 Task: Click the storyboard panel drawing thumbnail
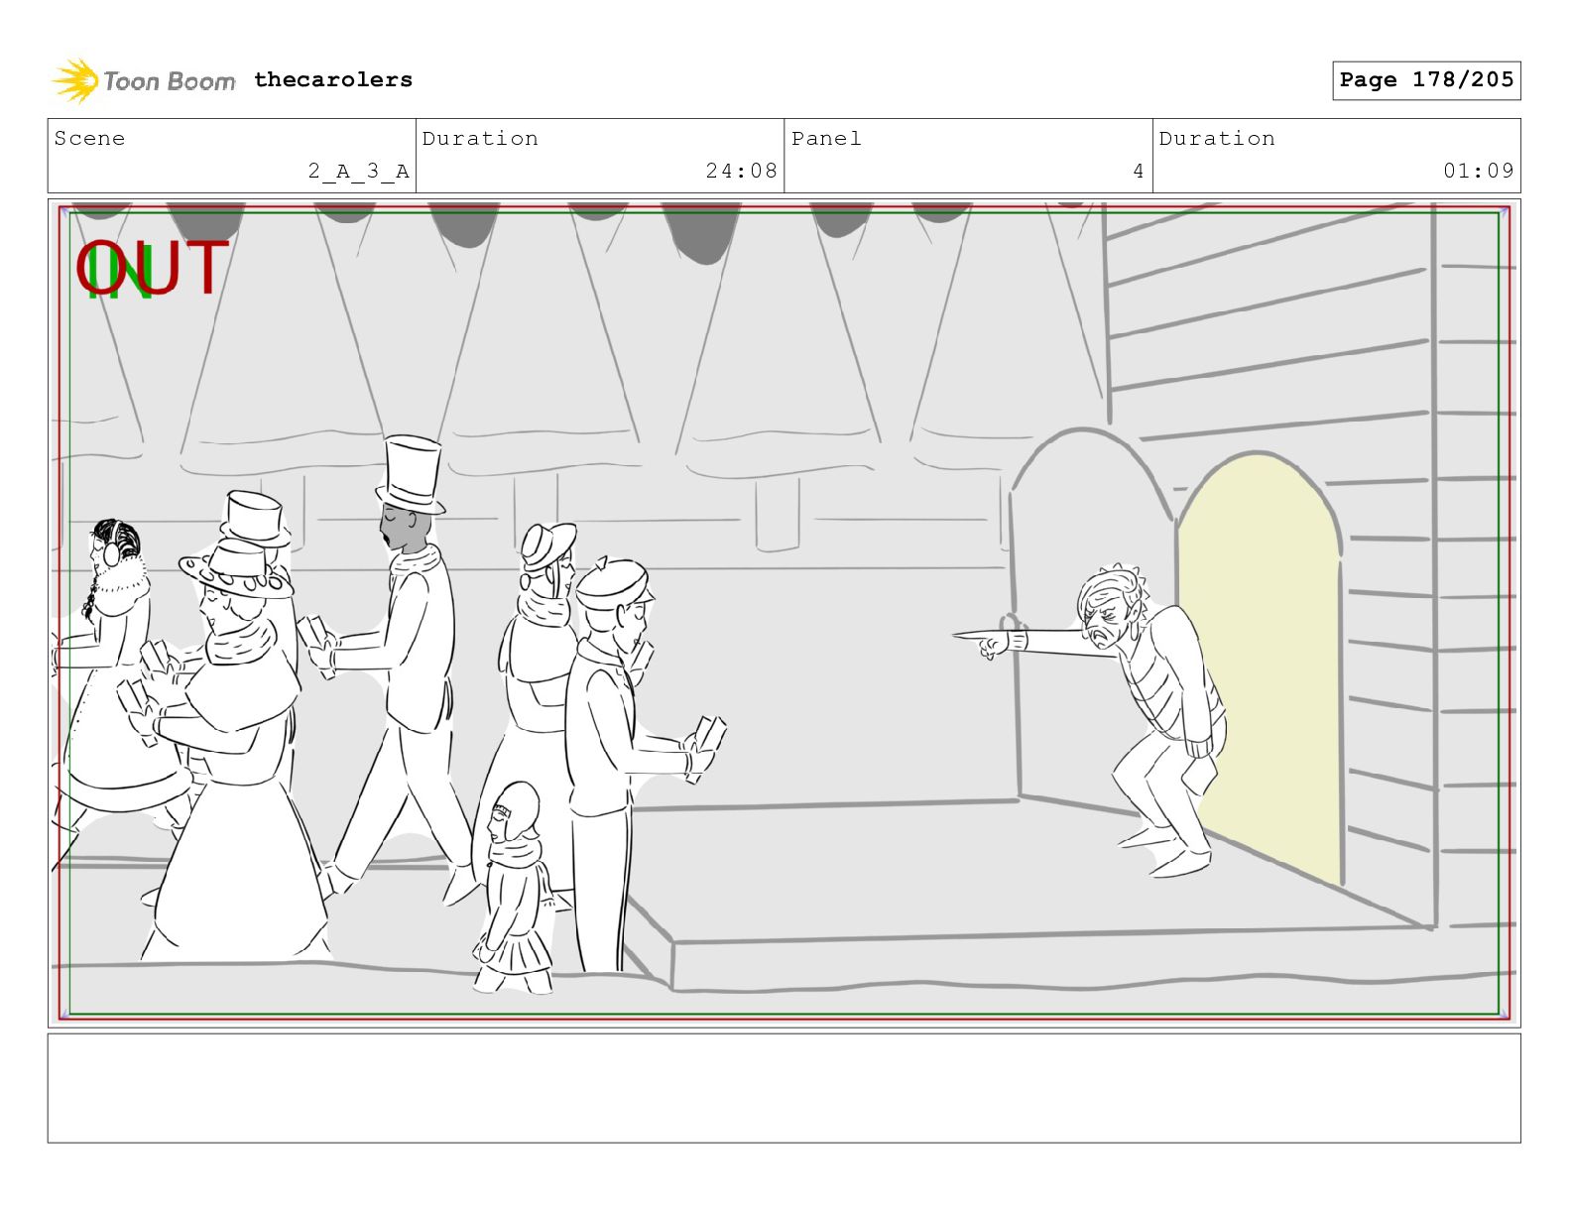click(x=784, y=613)
